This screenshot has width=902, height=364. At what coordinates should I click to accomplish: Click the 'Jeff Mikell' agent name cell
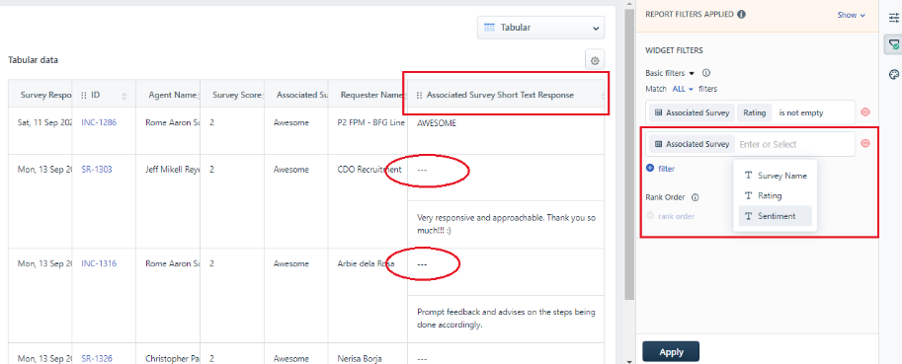coord(173,170)
